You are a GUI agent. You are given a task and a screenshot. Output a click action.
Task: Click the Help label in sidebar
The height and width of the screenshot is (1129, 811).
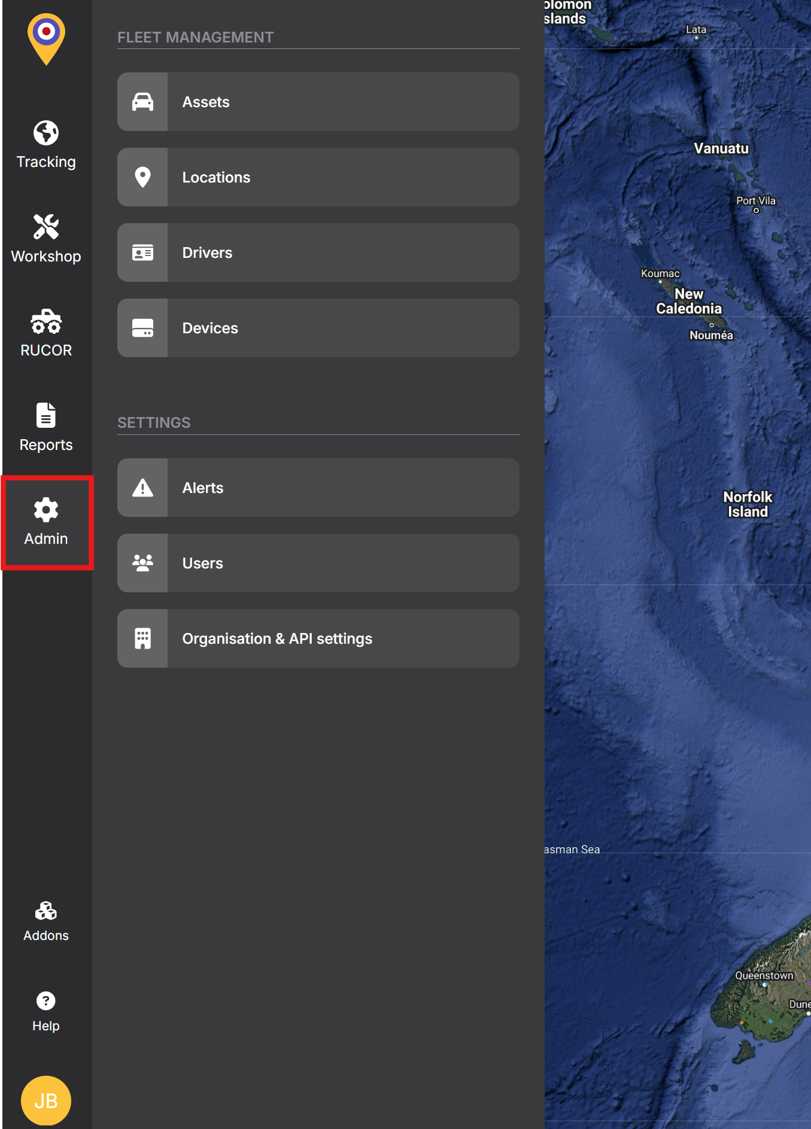tap(46, 1025)
